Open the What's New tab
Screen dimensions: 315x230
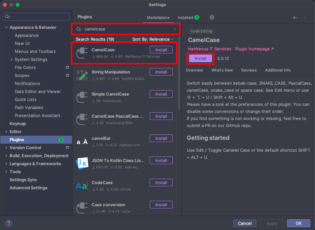pyautogui.click(x=222, y=70)
